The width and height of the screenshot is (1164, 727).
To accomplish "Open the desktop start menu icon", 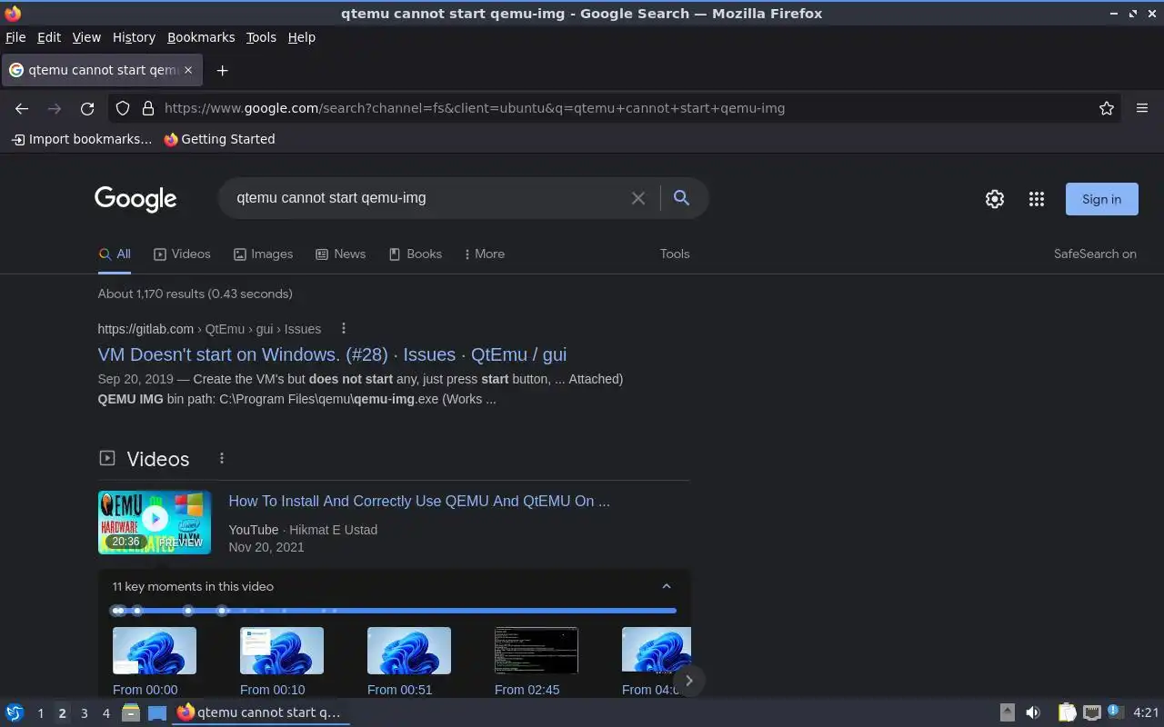I will pos(14,712).
